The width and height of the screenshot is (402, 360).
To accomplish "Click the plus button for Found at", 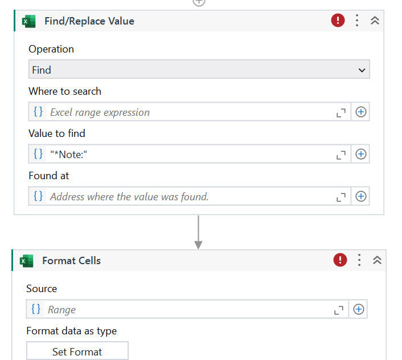I will pos(360,196).
